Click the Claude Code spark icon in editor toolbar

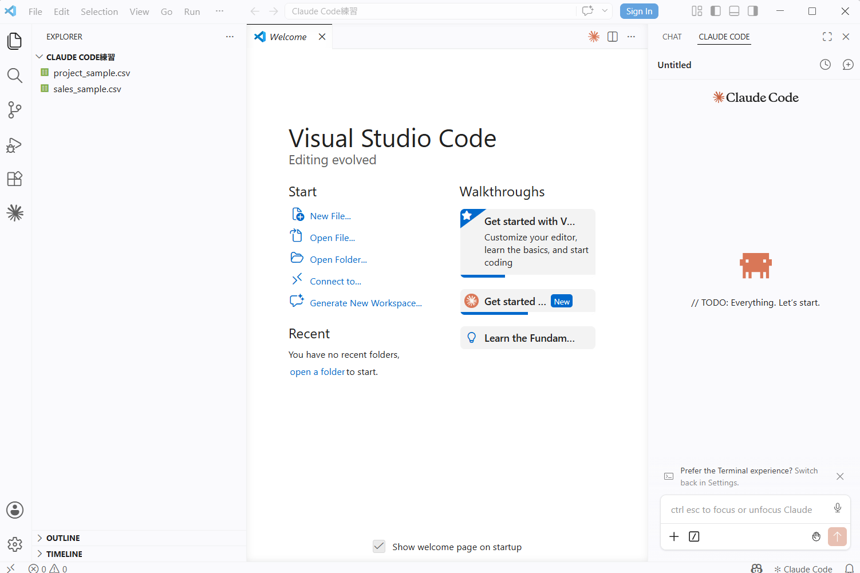(594, 37)
